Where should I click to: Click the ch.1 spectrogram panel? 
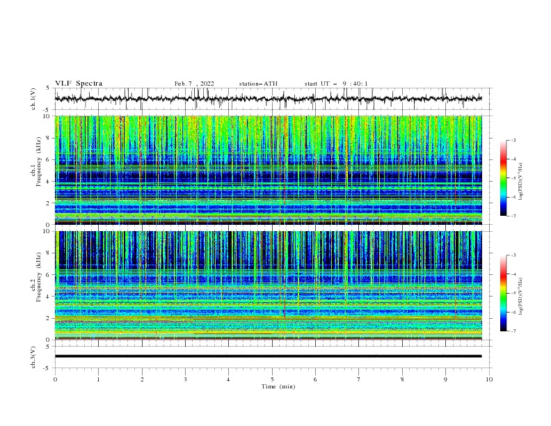[x=269, y=170]
